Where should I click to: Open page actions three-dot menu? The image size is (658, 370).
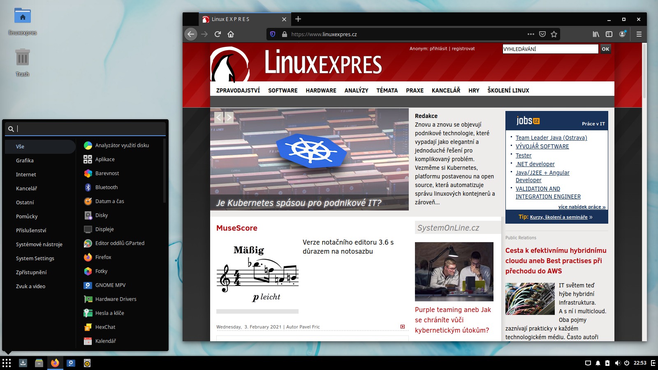pos(531,34)
